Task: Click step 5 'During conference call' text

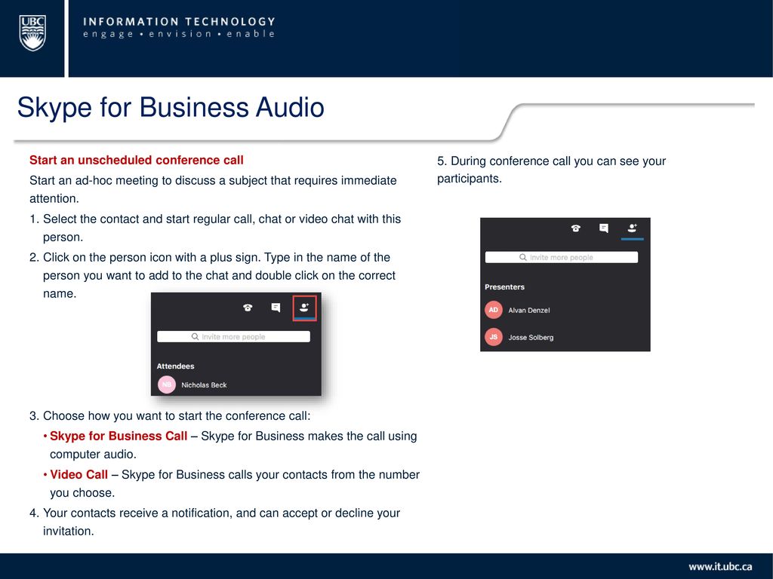Action: pos(551,170)
